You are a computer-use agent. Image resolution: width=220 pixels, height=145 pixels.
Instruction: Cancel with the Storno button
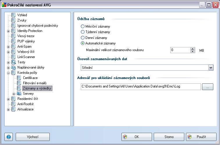point(169,137)
